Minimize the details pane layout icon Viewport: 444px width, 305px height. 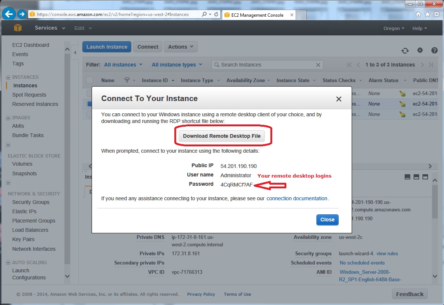408,177
